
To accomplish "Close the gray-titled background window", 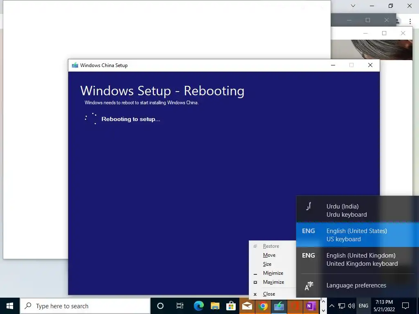I will click(x=386, y=20).
